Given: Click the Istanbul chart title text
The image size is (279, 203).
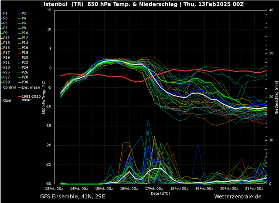Looking at the screenshot, I should pos(143,4).
